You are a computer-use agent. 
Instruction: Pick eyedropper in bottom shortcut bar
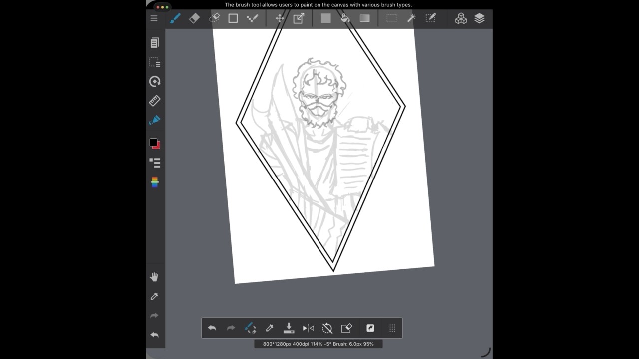pyautogui.click(x=270, y=328)
